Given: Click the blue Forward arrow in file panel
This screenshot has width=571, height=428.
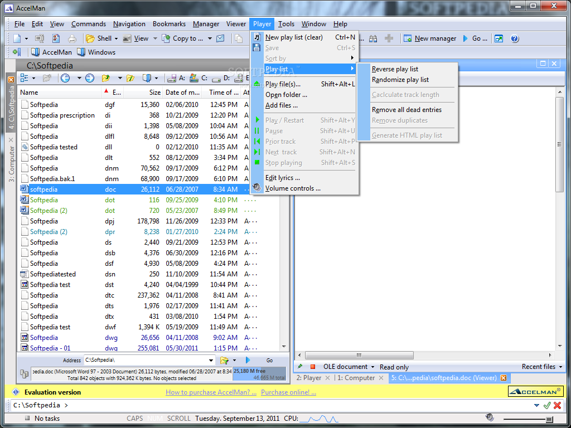Looking at the screenshot, I should coord(90,78).
